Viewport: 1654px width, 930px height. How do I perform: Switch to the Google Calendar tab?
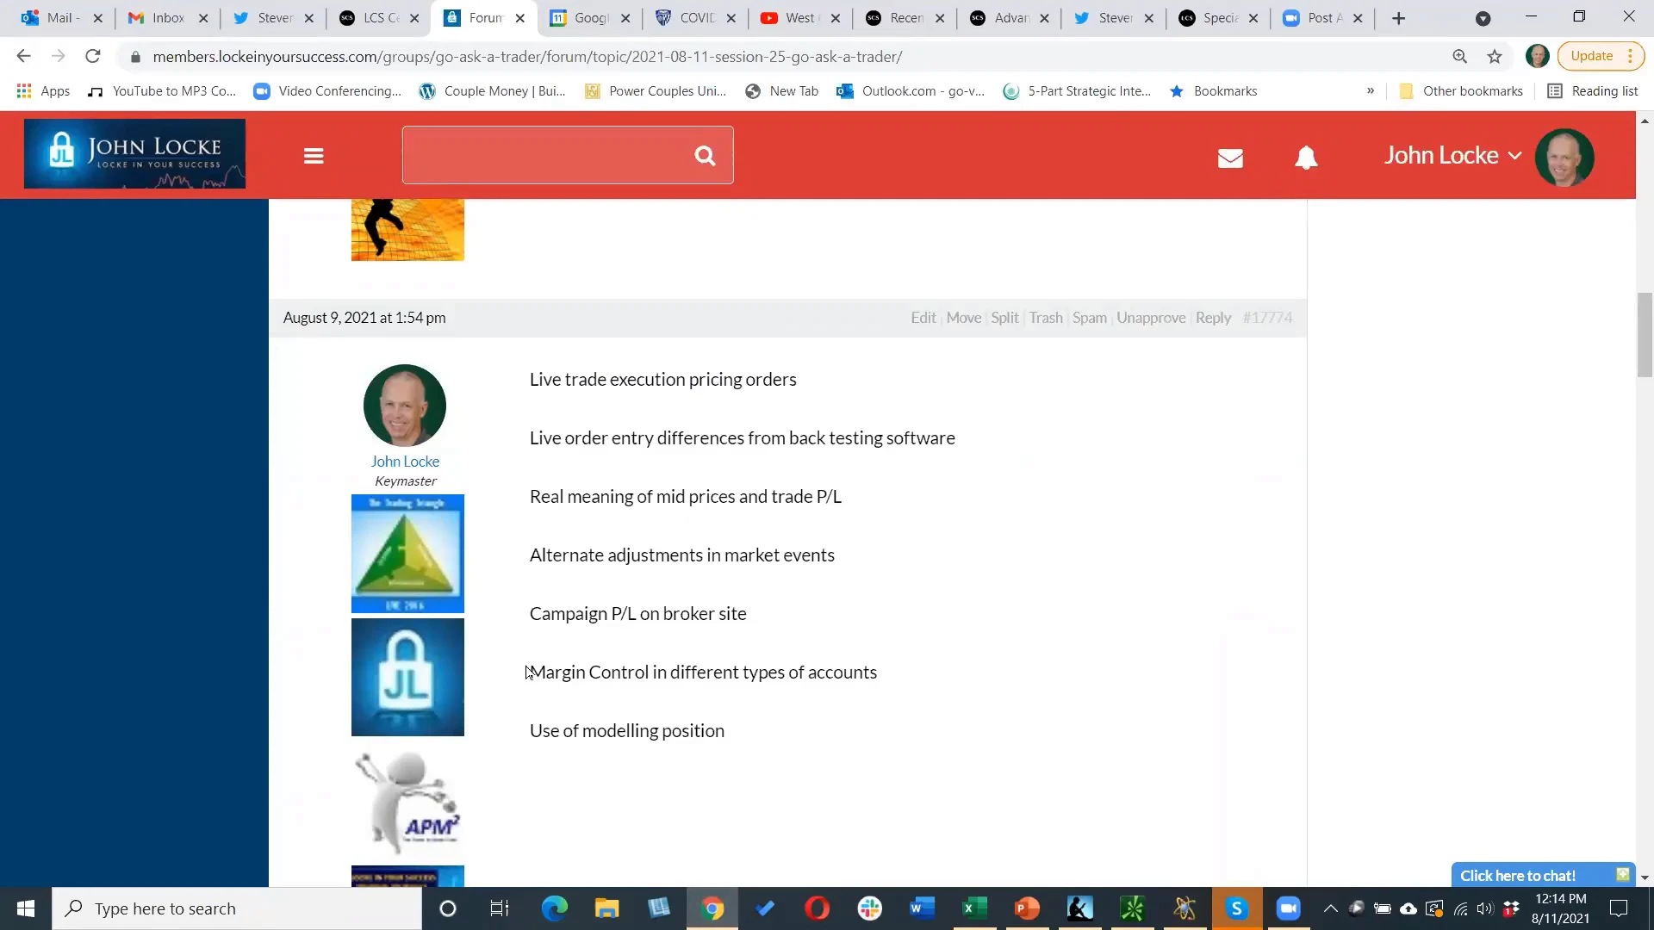coord(591,18)
